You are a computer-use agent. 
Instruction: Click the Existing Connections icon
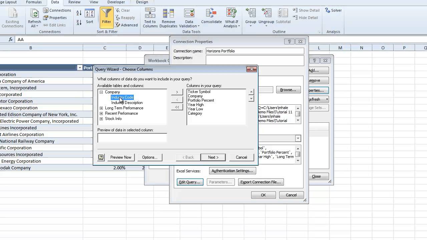coord(12,18)
